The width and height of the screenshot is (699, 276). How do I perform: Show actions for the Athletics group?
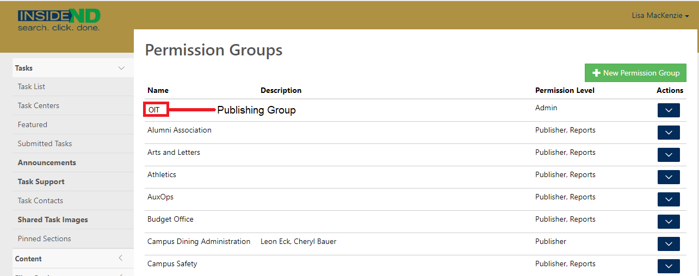pos(669,177)
